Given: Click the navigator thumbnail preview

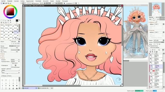Looking at the screenshot, I should pyautogui.click(x=157, y=9).
